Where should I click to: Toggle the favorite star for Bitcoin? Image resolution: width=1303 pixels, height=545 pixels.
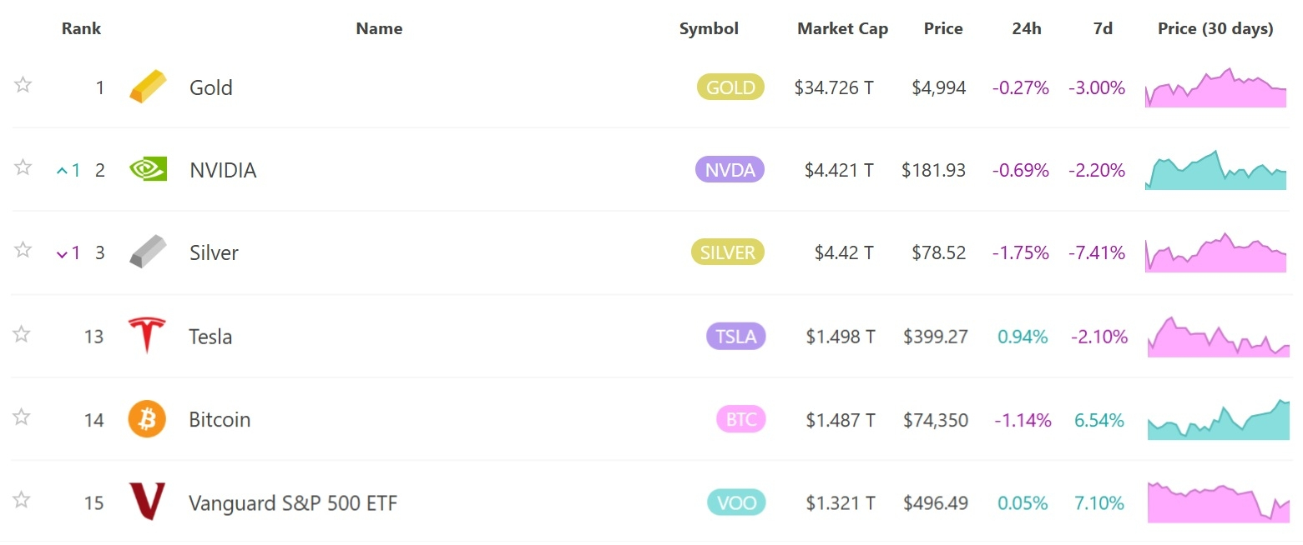[x=23, y=417]
